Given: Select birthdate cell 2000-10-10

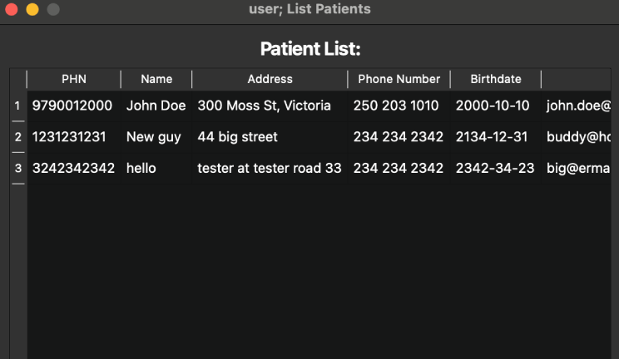Looking at the screenshot, I should pos(495,106).
